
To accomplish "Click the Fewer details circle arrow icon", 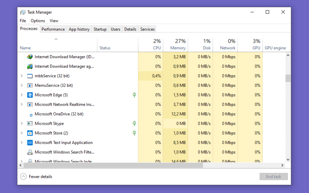I will click(x=23, y=176).
